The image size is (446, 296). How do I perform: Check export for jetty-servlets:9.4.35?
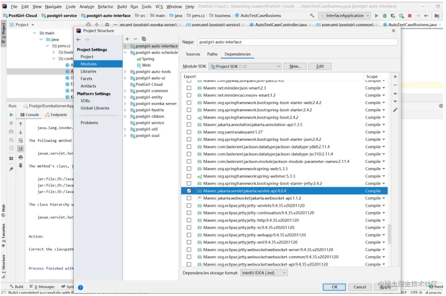coord(189,206)
